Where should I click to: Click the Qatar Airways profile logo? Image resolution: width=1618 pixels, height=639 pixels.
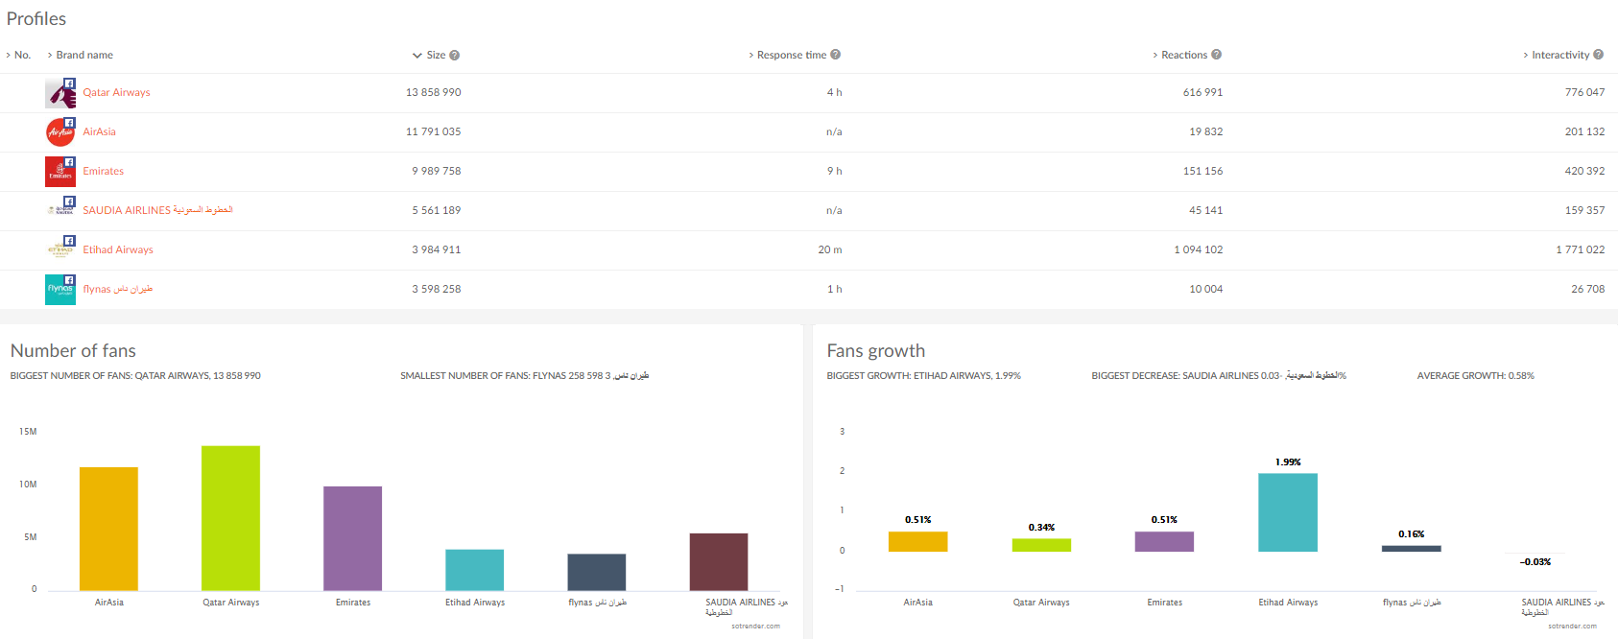pyautogui.click(x=59, y=93)
